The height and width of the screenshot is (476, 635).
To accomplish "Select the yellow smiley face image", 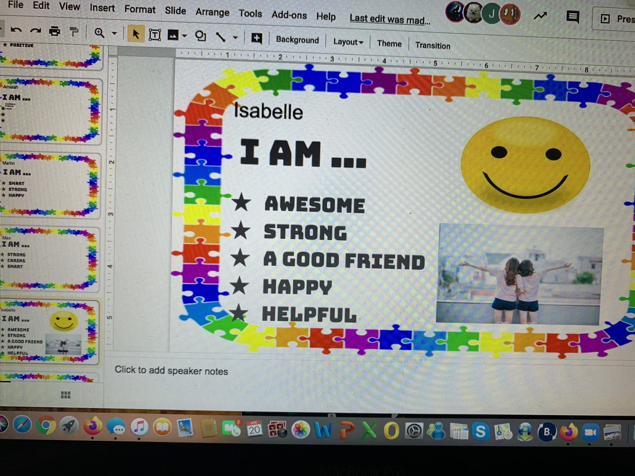I will pyautogui.click(x=525, y=164).
